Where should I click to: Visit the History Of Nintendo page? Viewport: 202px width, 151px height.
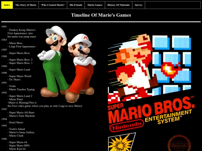coord(119,5)
